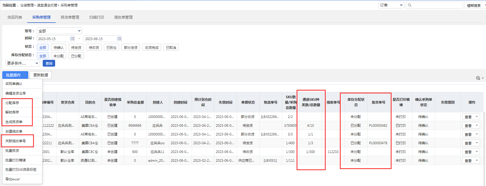Select 已分配 inventory allocation filter

coord(76,56)
